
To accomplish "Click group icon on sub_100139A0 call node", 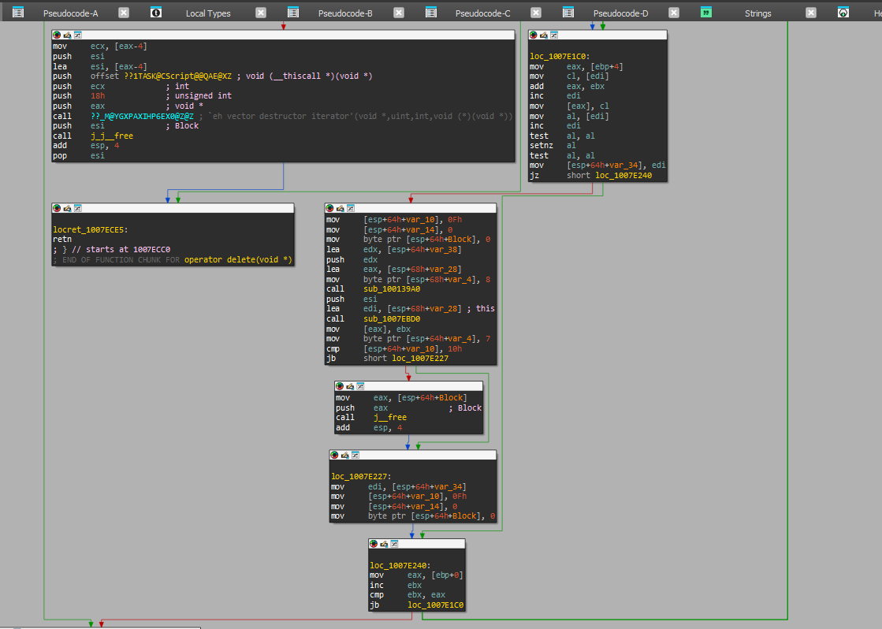I will (x=351, y=208).
